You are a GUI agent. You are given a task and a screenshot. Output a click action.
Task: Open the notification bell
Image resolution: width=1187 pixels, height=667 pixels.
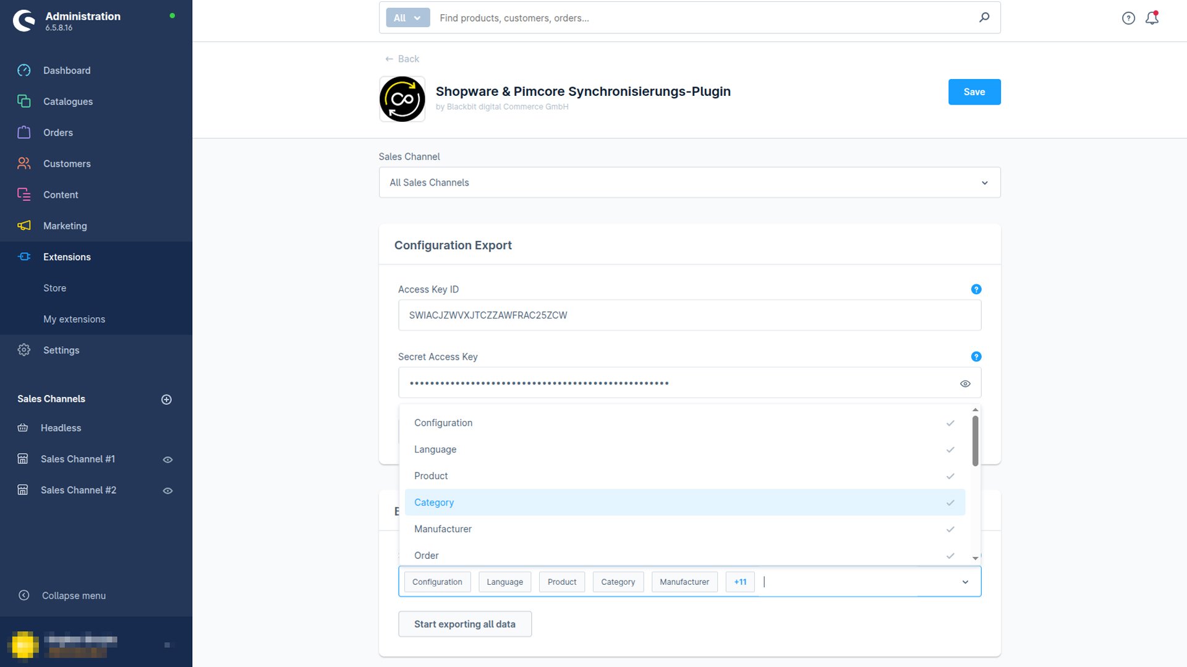[1152, 18]
